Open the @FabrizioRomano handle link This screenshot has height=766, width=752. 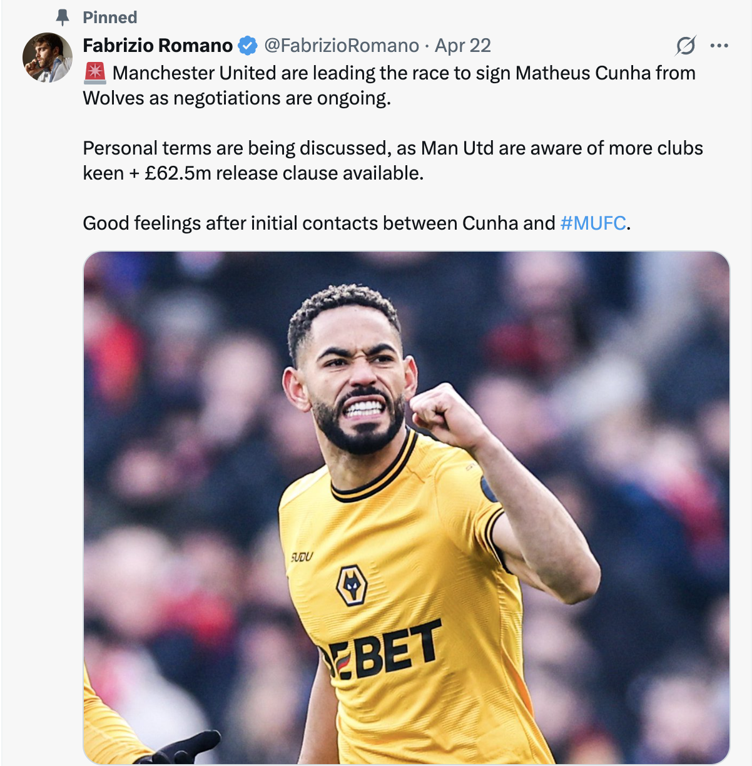click(x=342, y=46)
